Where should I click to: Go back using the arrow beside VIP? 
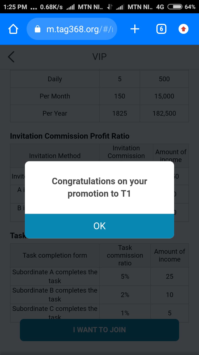(11, 57)
